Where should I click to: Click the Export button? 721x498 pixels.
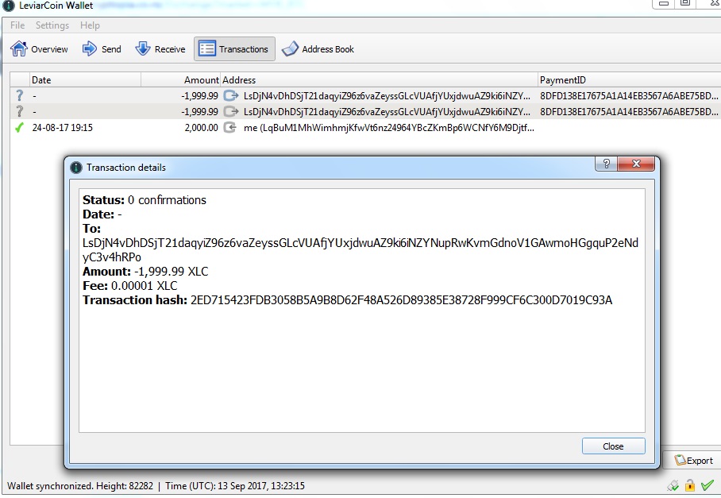pyautogui.click(x=693, y=461)
